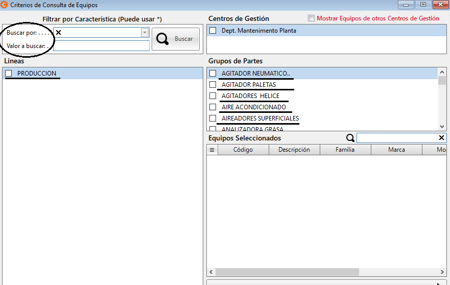Check the AGITADOR NEUMATICO.. checkbox

212,74
